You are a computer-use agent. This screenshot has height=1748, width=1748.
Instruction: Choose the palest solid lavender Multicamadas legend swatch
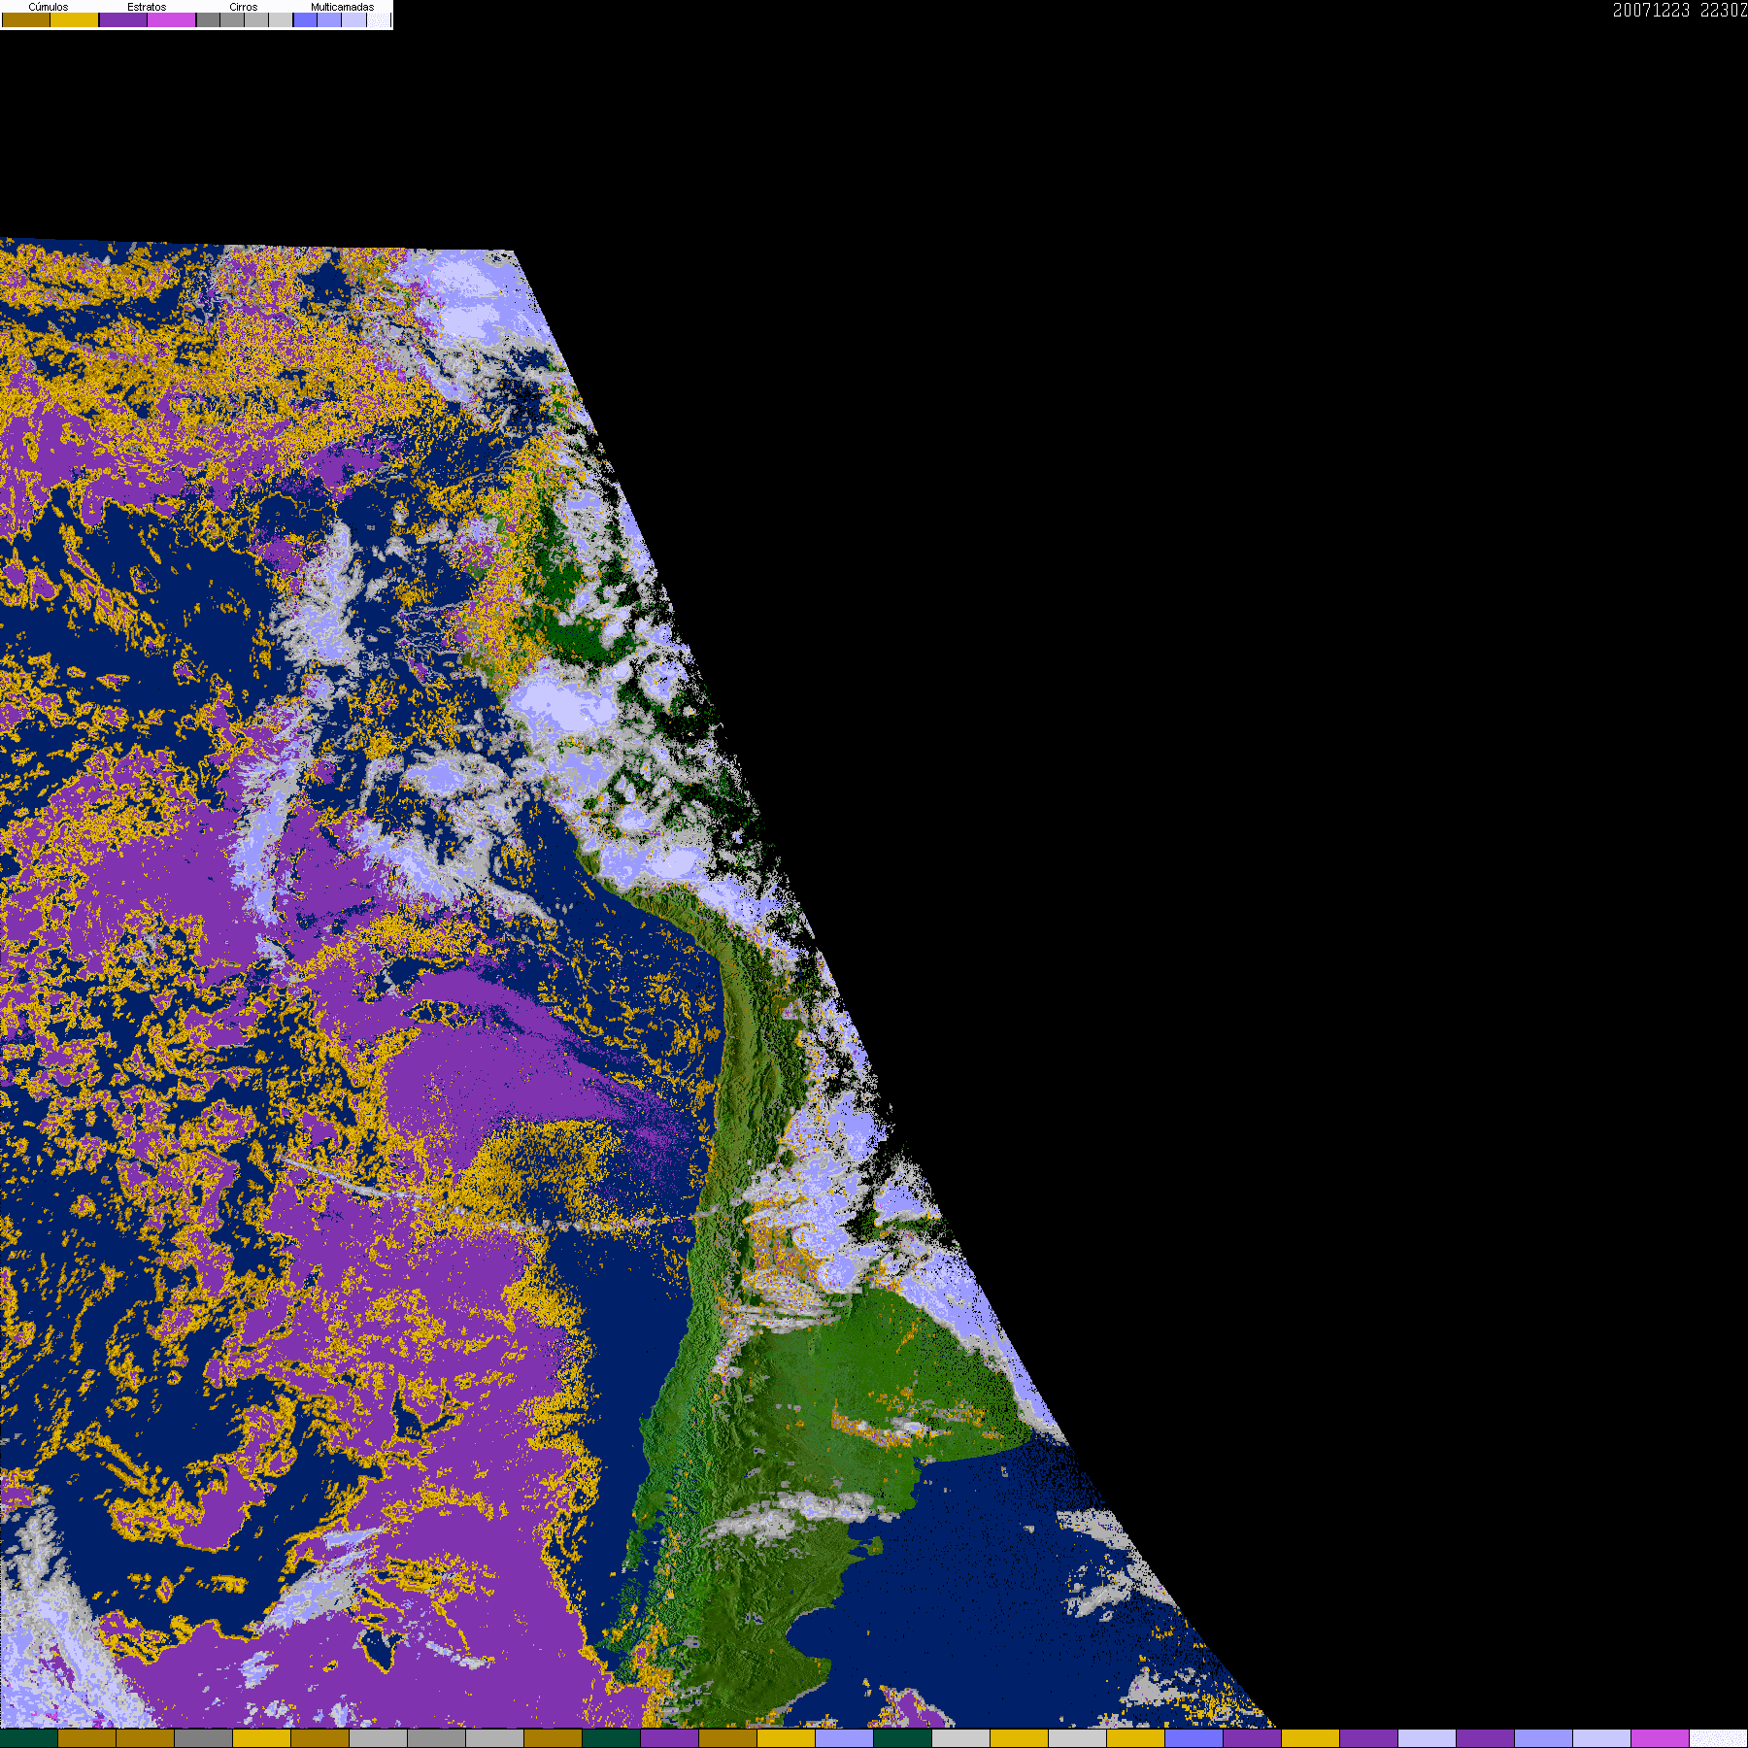[x=353, y=19]
